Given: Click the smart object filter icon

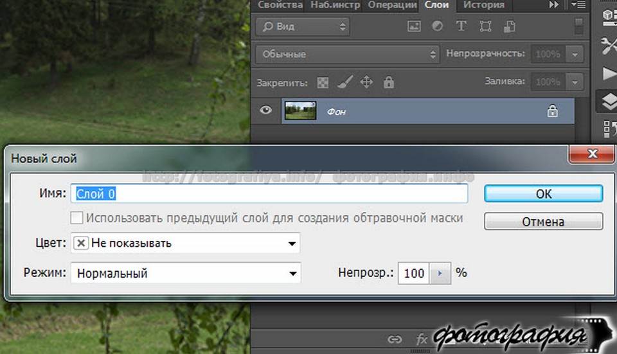Looking at the screenshot, I should tap(509, 26).
